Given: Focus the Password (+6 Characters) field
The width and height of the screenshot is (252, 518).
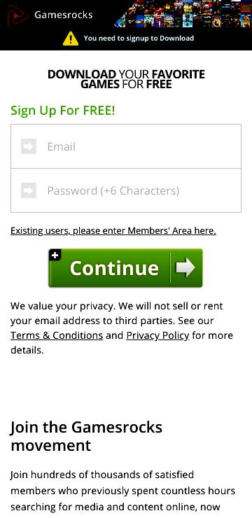Looking at the screenshot, I should coord(126,190).
